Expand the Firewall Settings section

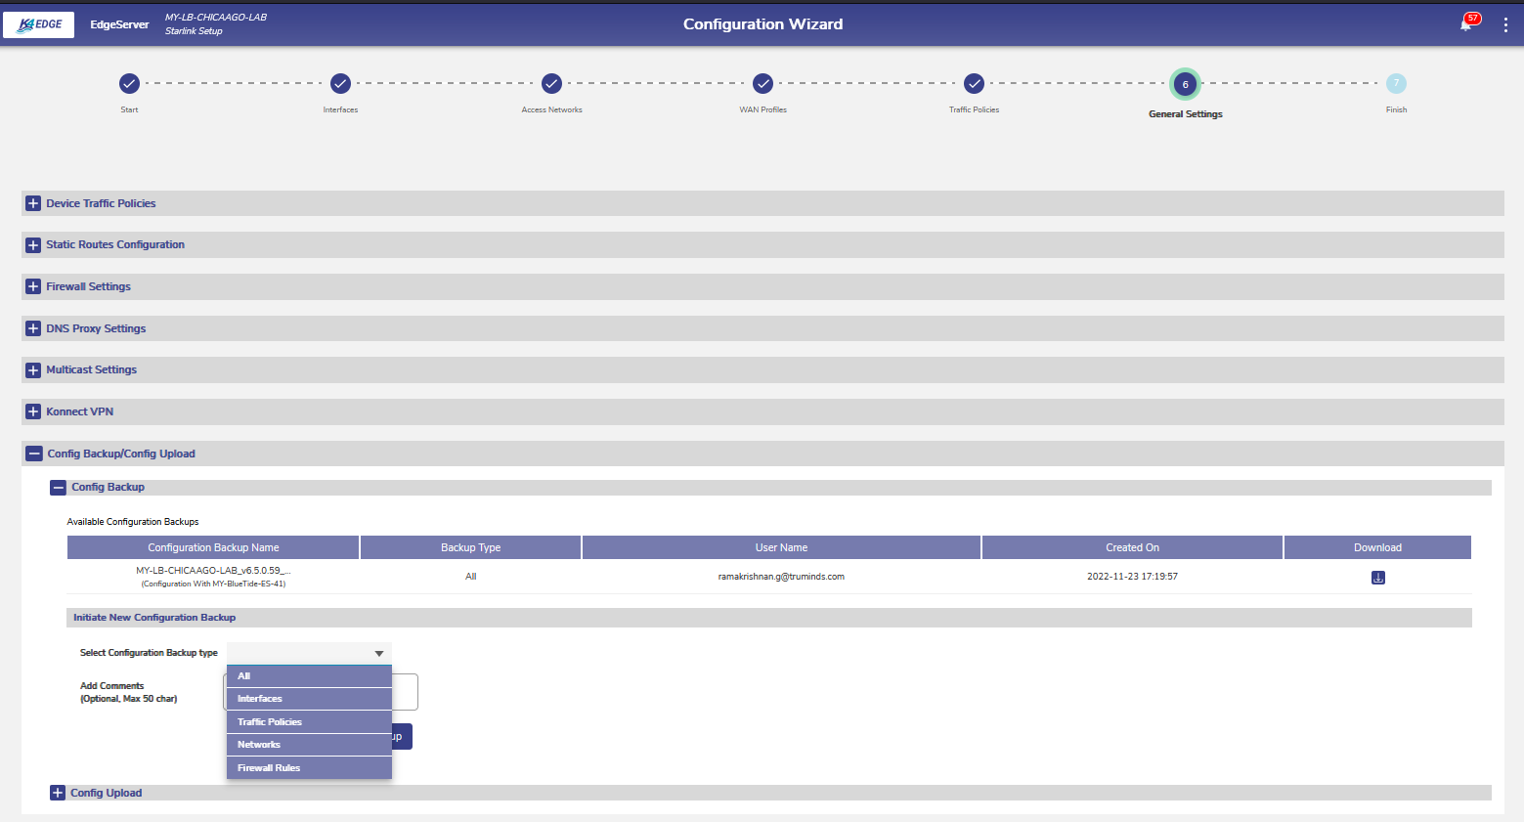pyautogui.click(x=33, y=286)
